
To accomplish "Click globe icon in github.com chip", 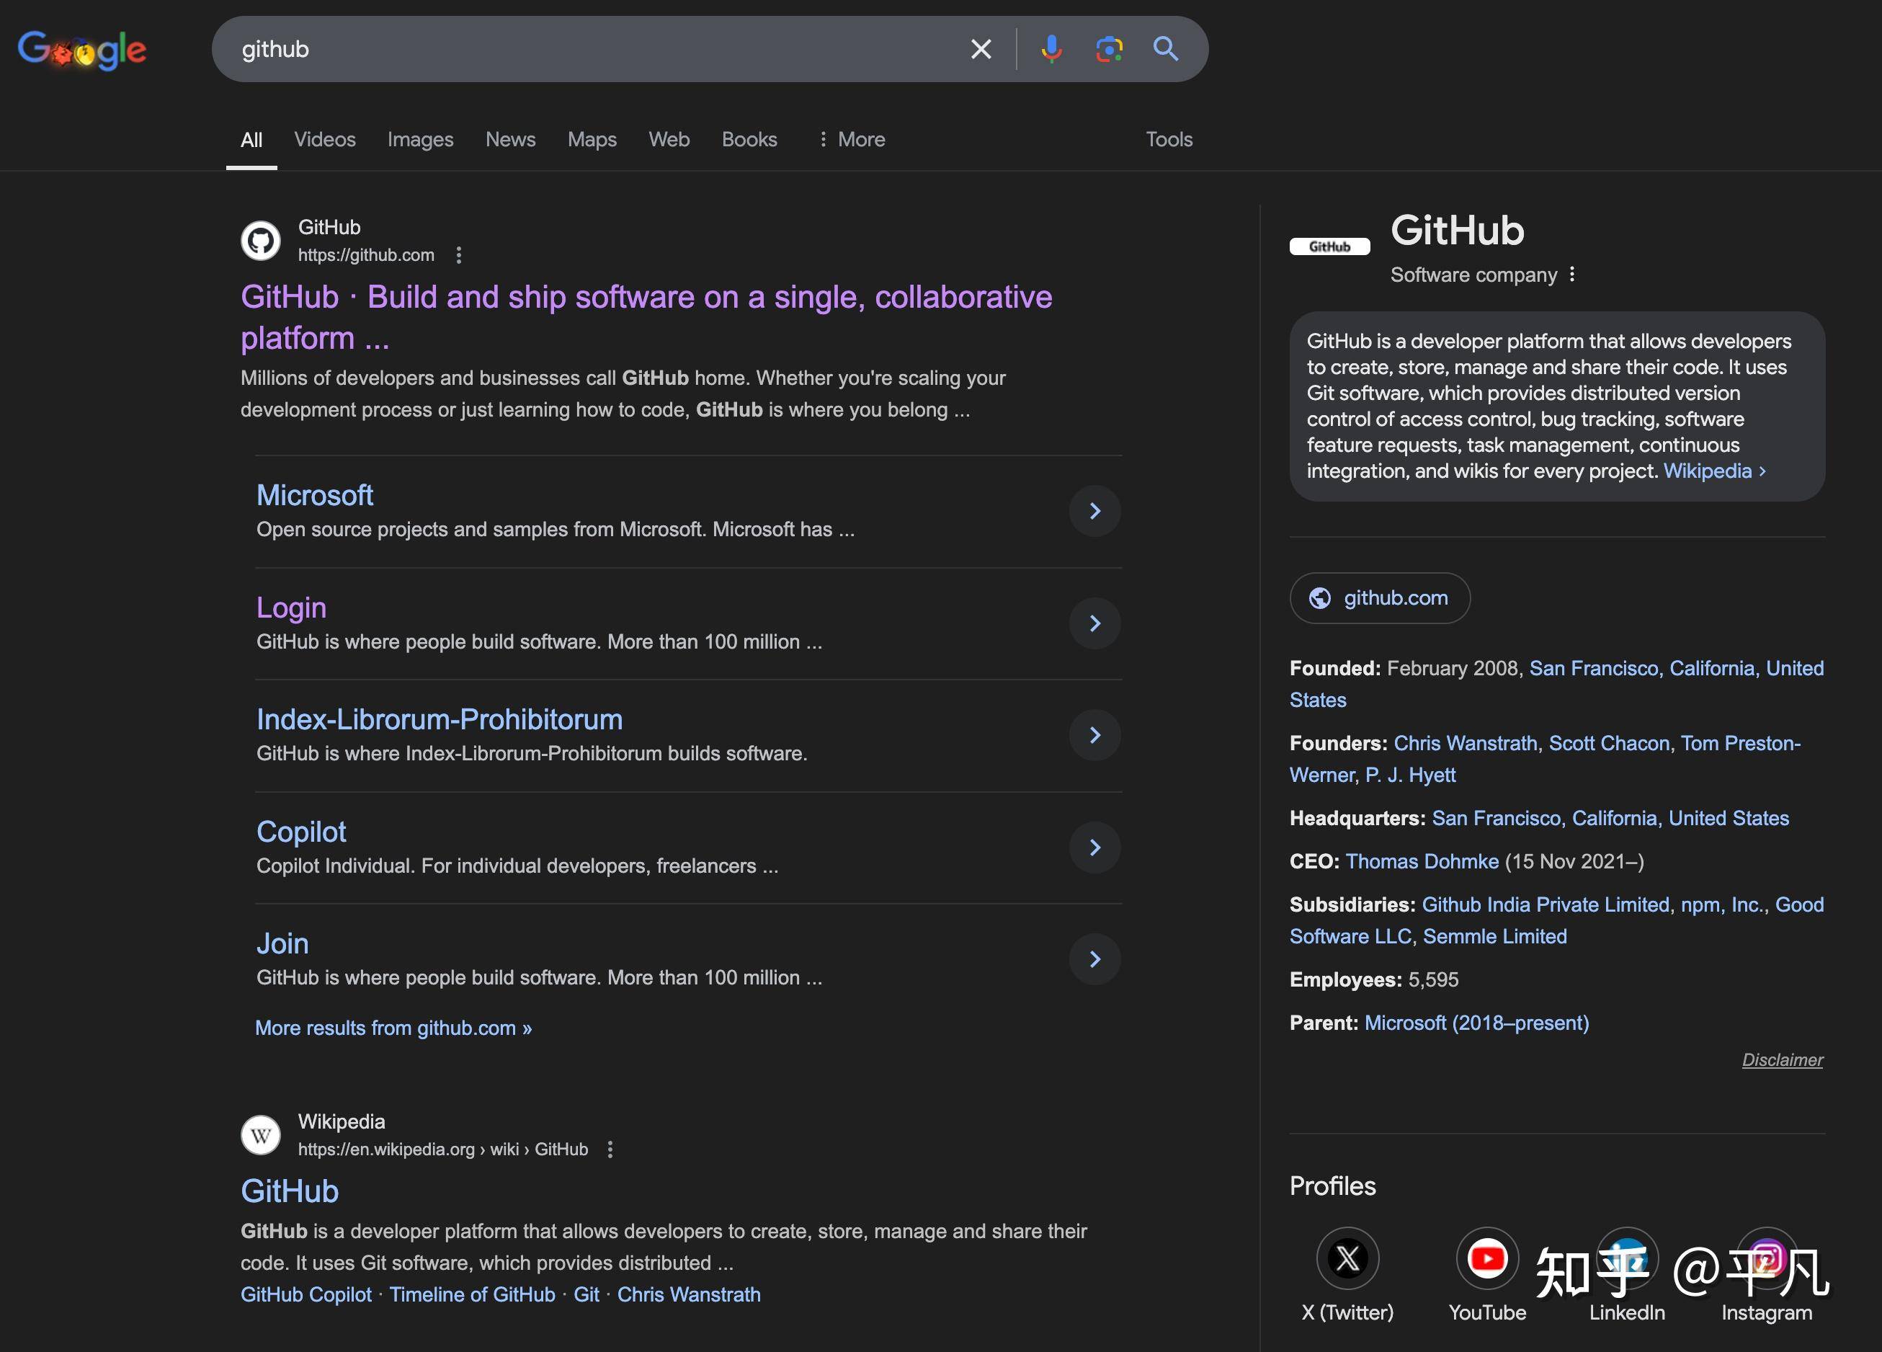I will tap(1319, 597).
